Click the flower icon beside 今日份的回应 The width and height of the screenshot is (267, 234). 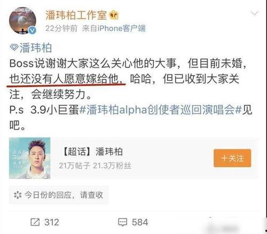(x=18, y=195)
